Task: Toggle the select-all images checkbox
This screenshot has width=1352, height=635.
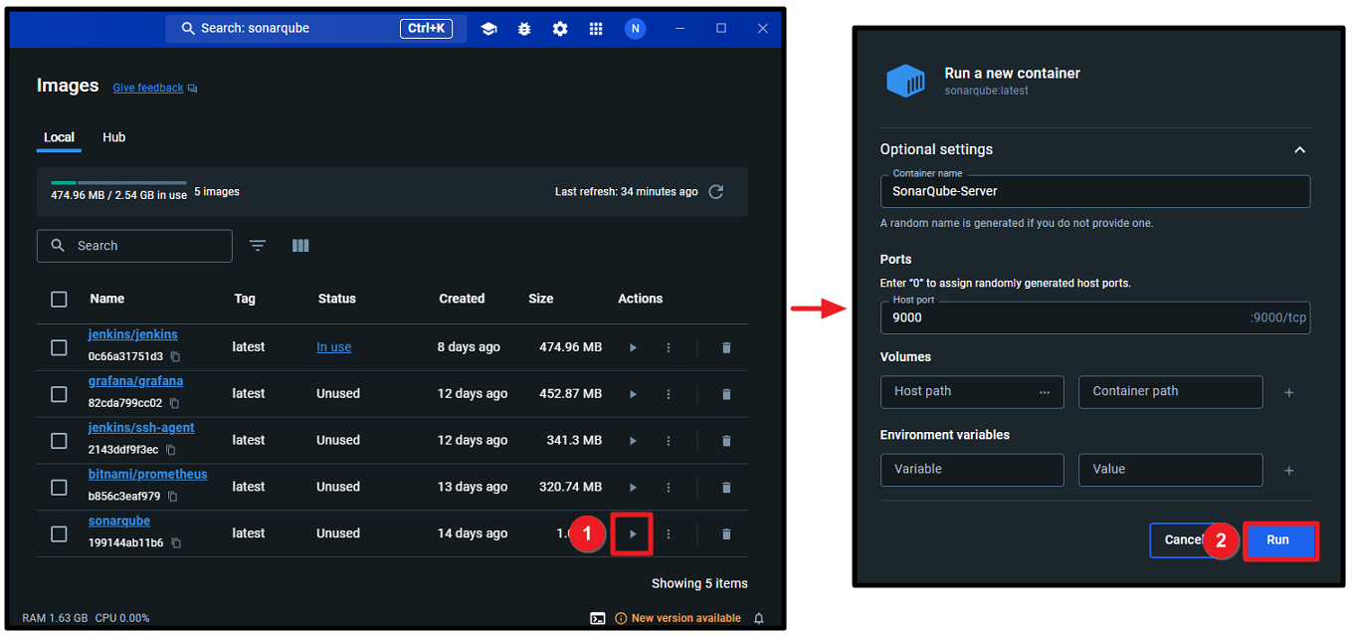Action: point(59,300)
